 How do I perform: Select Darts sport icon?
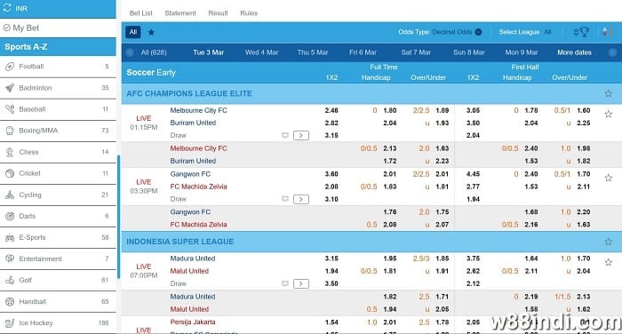click(x=10, y=216)
